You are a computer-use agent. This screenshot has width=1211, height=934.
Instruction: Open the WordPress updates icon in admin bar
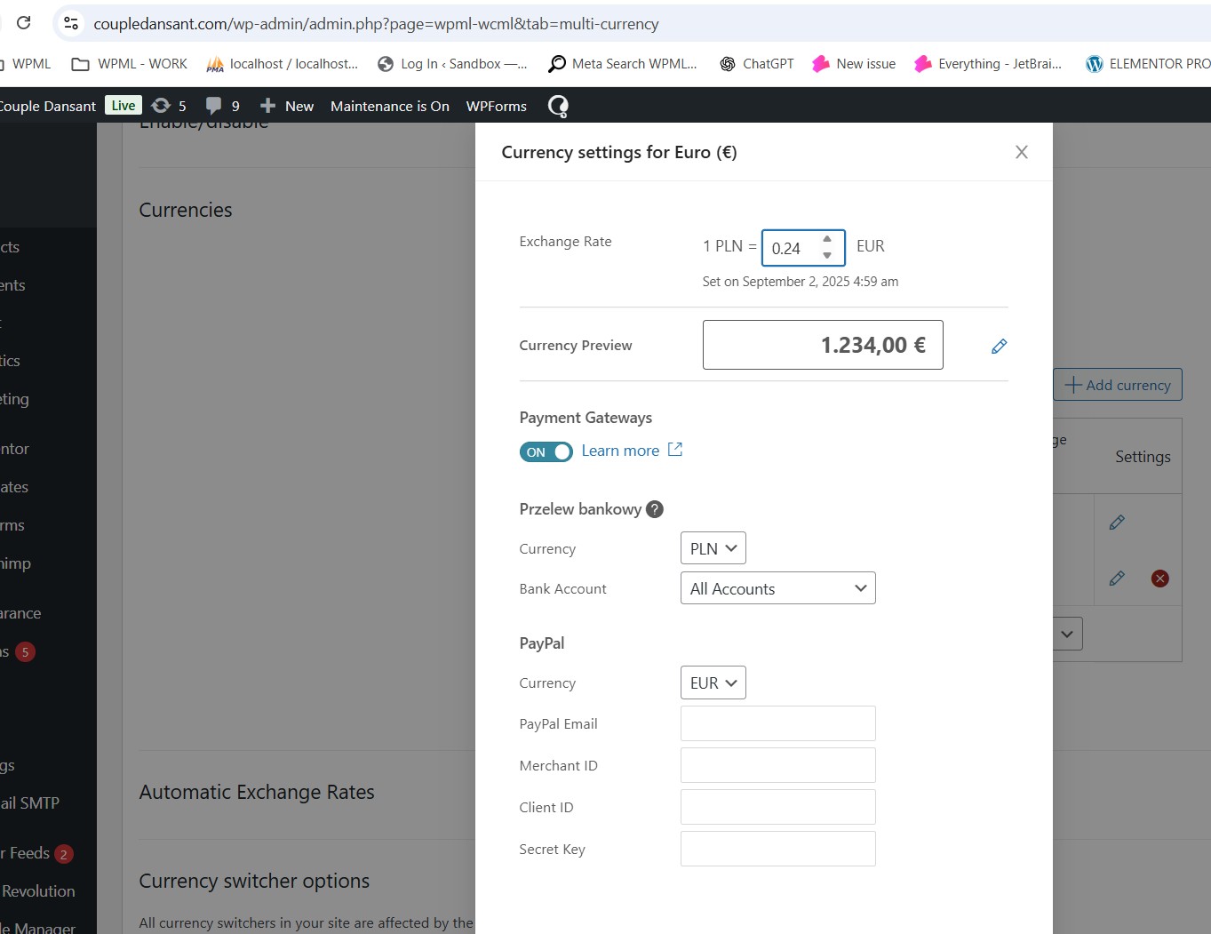click(161, 106)
